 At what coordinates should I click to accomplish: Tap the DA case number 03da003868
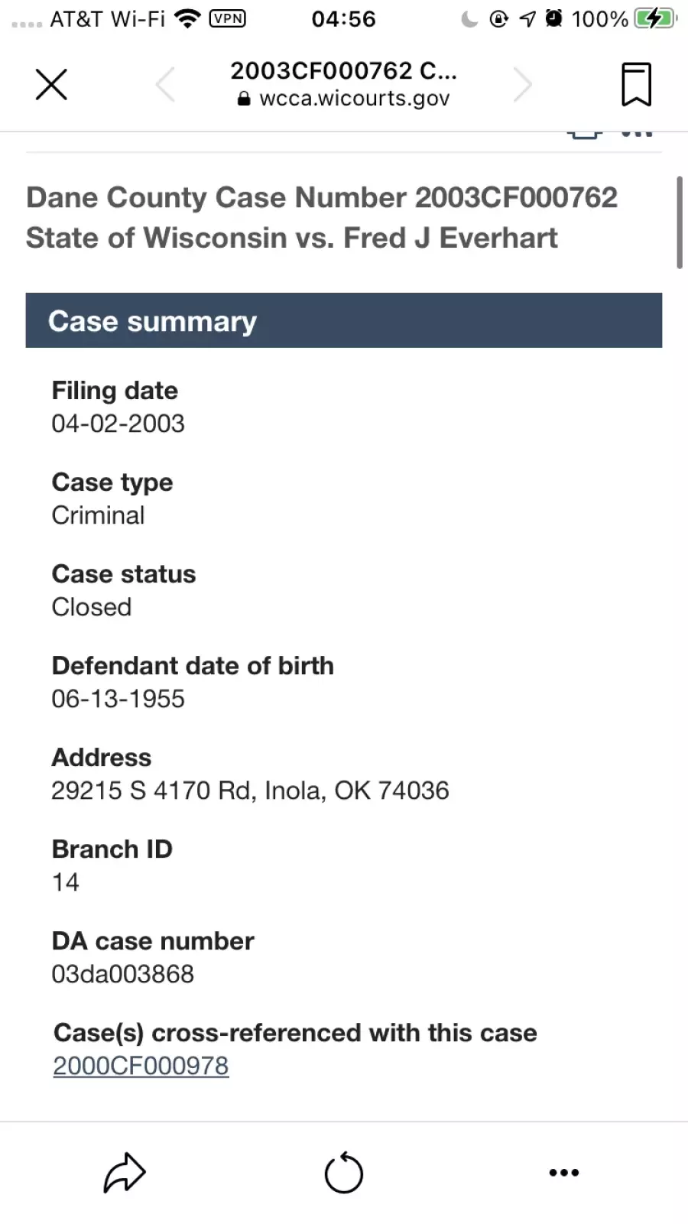pos(122,974)
